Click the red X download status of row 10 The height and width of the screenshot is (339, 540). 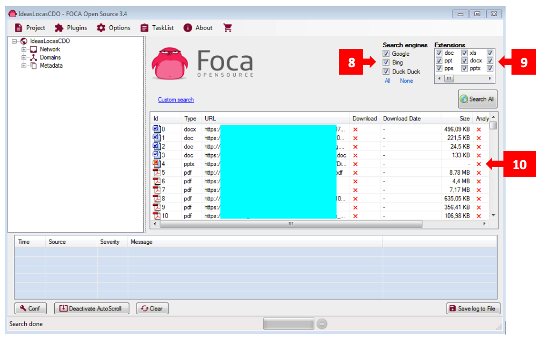pyautogui.click(x=355, y=217)
